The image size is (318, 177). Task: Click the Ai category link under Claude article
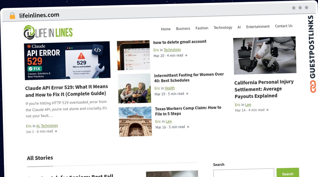pos(38,126)
